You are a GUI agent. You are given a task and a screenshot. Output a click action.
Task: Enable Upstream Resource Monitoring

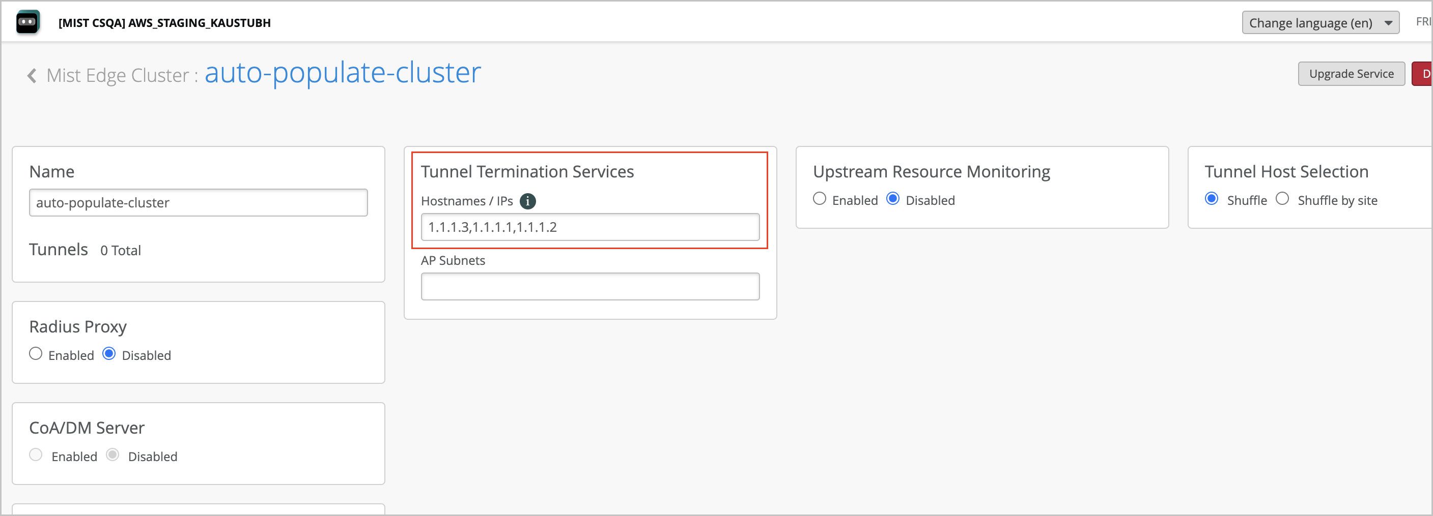point(819,199)
